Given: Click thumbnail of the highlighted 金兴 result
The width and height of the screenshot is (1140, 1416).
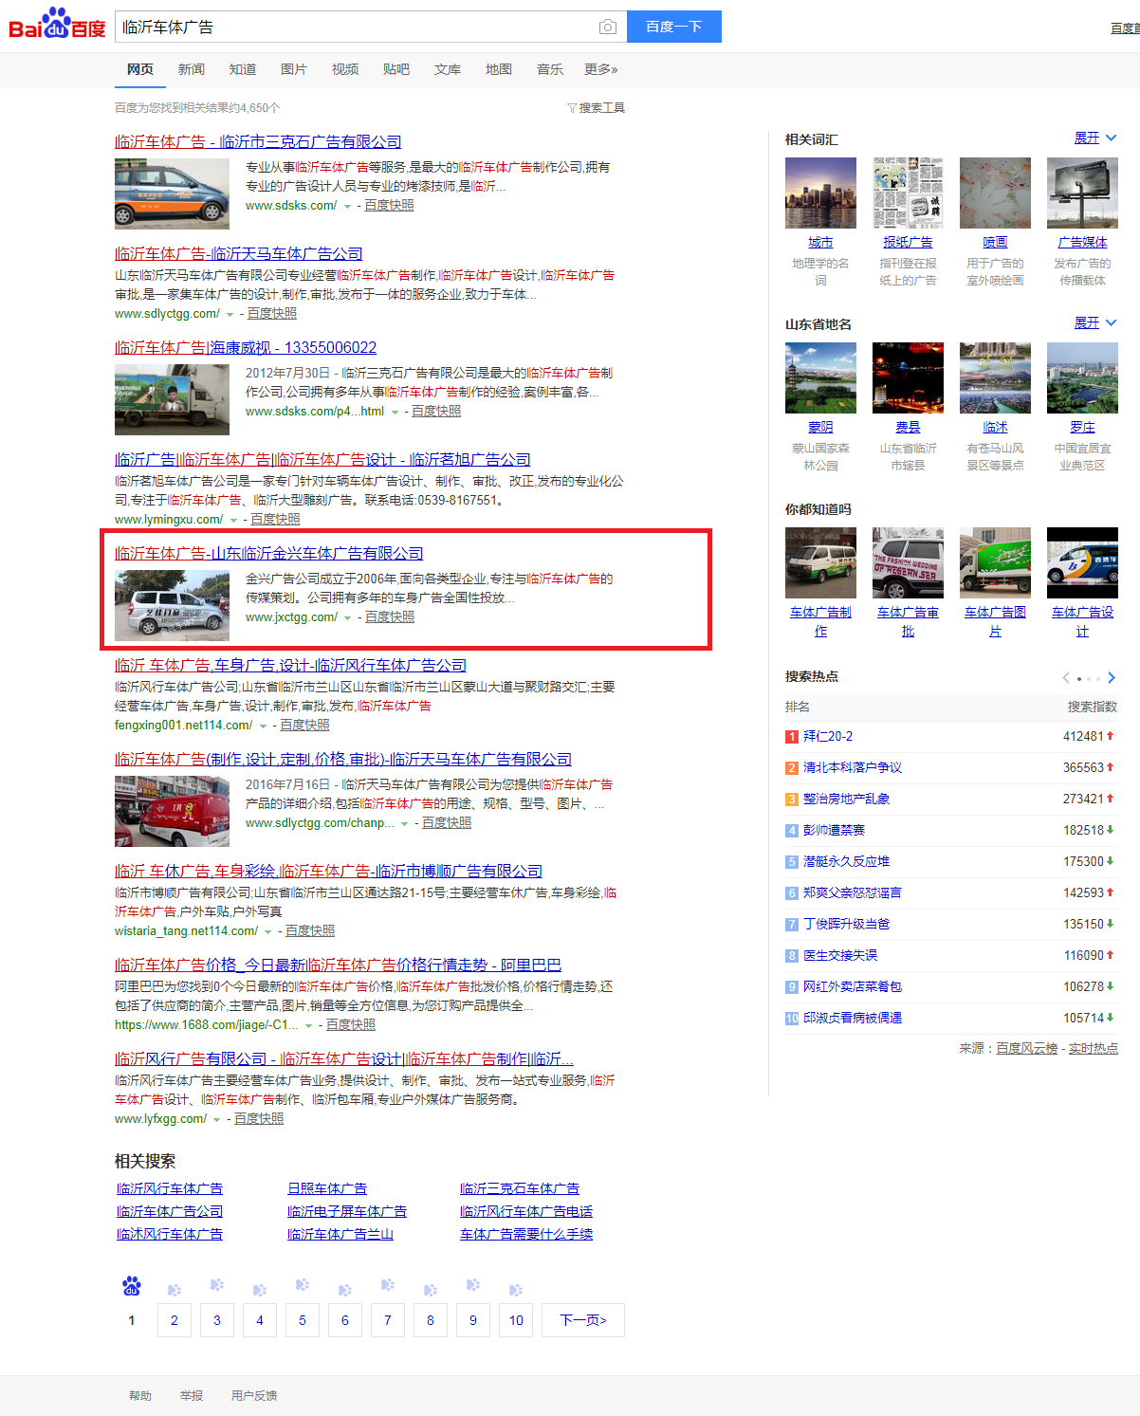Looking at the screenshot, I should tap(172, 601).
